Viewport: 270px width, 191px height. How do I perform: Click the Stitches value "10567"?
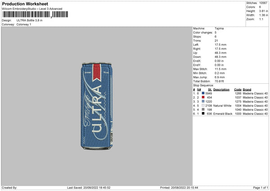tap(263, 3)
